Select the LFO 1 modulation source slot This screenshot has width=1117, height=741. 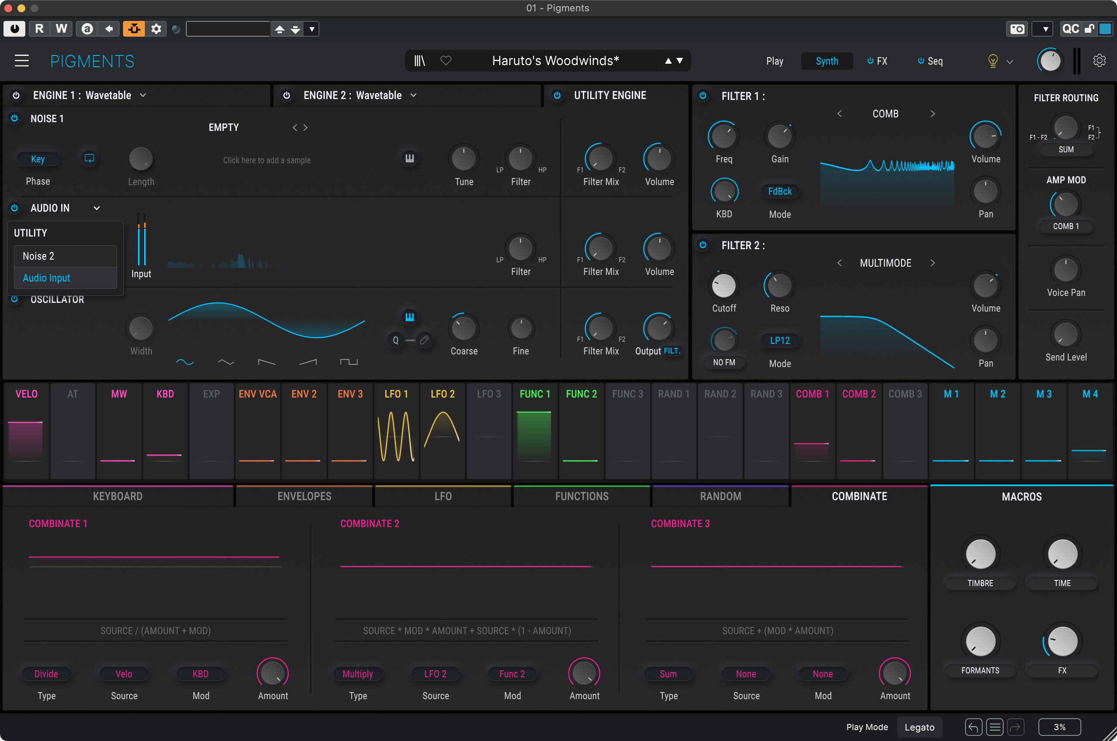(x=396, y=431)
